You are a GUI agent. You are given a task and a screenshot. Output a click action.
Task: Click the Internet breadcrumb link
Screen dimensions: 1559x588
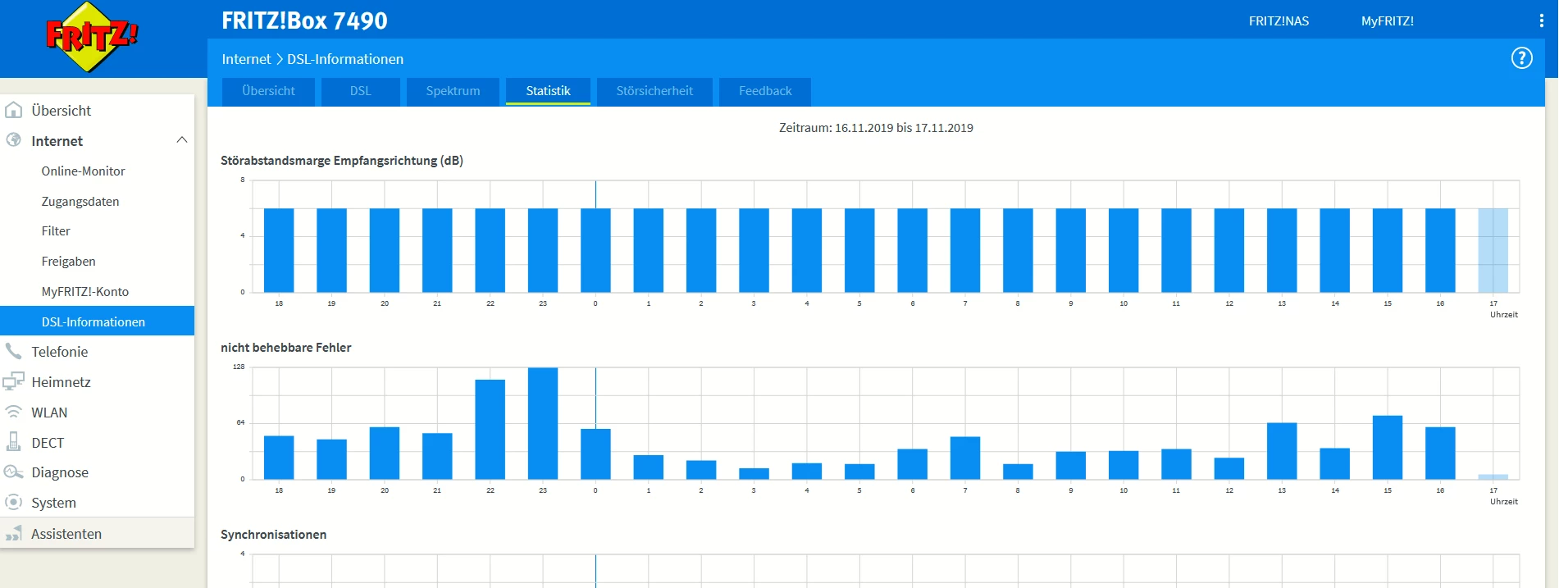click(x=246, y=59)
